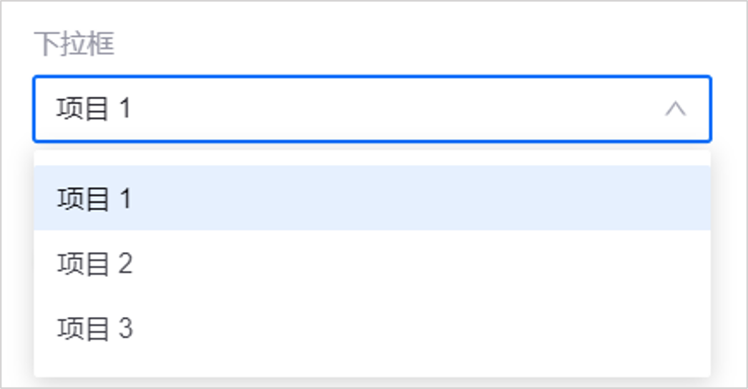Click the 下拉框 select field
The image size is (748, 389).
pyautogui.click(x=372, y=109)
